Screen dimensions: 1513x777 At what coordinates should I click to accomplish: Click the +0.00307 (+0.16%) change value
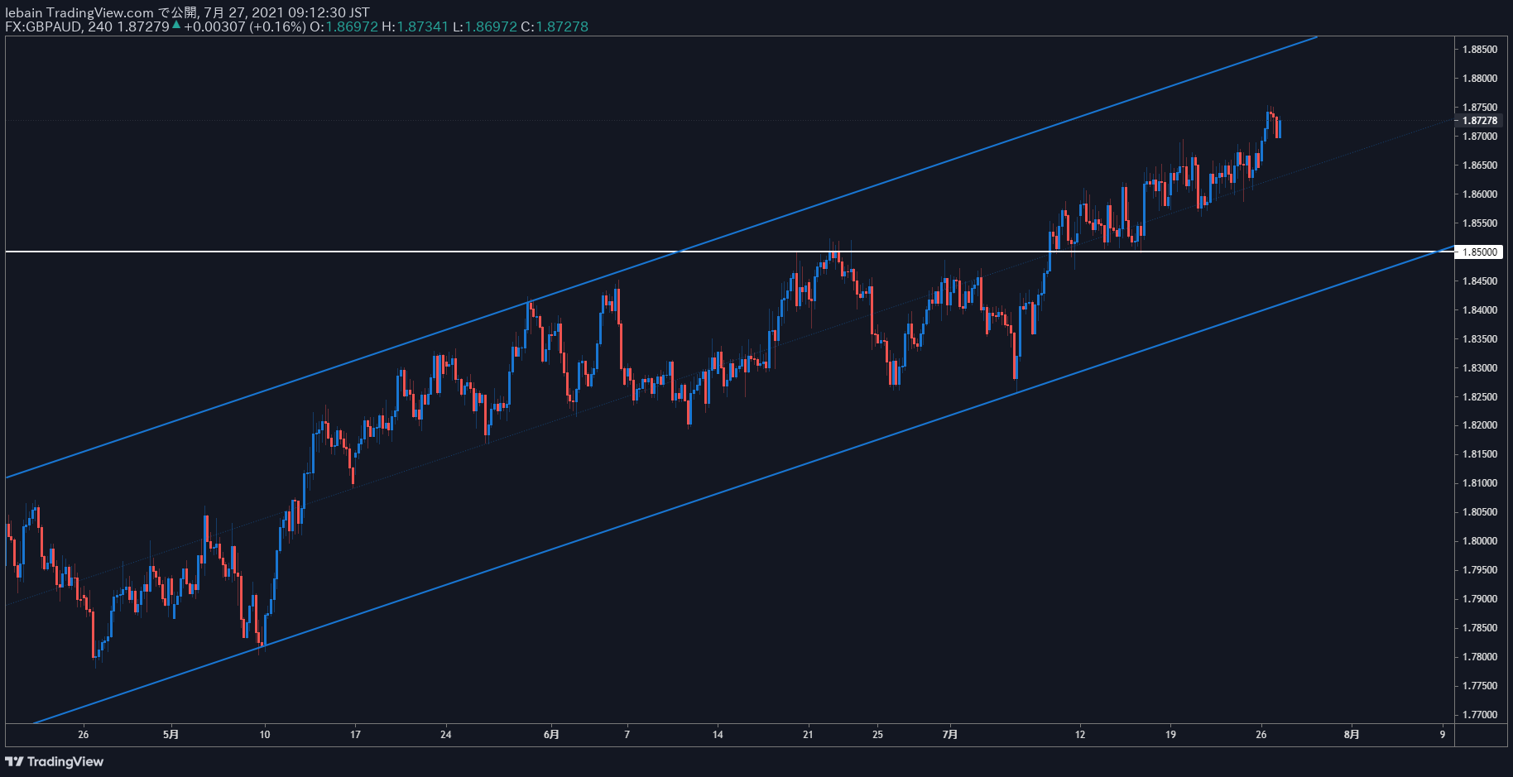pyautogui.click(x=245, y=26)
